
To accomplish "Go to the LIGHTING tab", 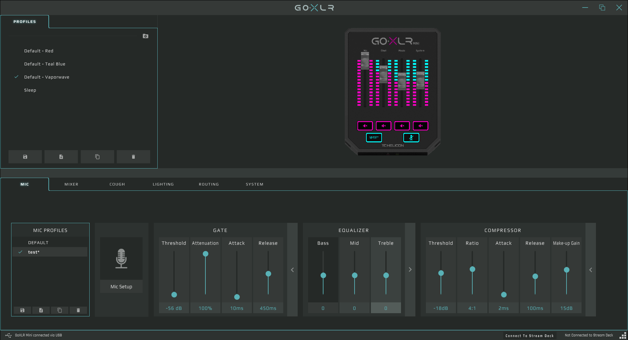I will point(163,184).
